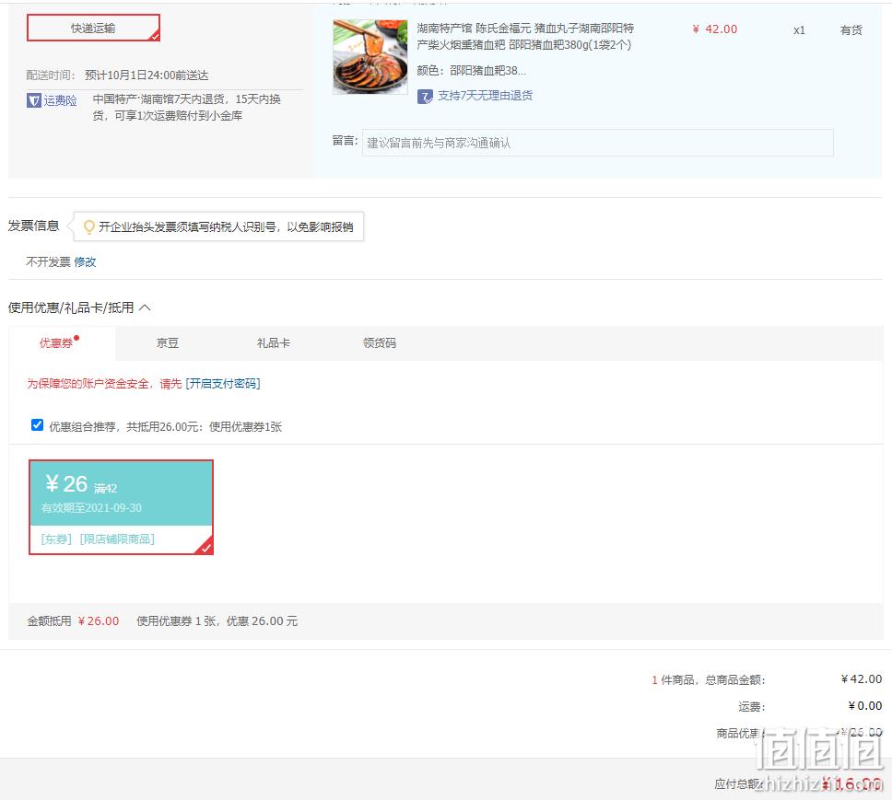The width and height of the screenshot is (892, 800).
Task: Switch to the 京豆 tab
Action: point(168,343)
